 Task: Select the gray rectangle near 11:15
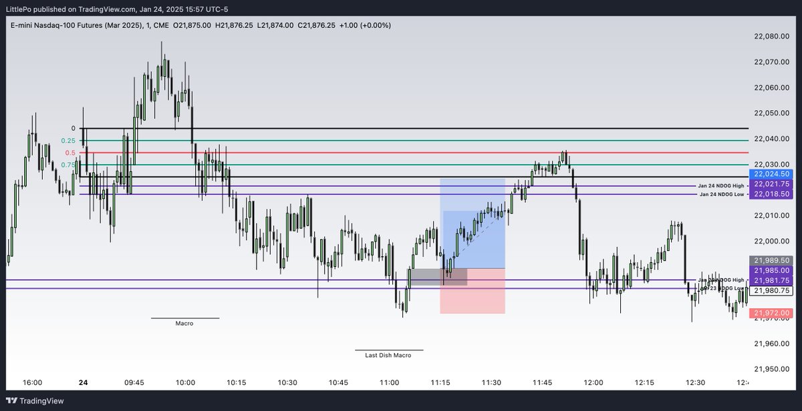438,277
